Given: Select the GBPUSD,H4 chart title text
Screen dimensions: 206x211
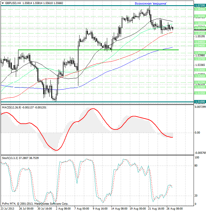Looking at the screenshot, I should (13, 3).
